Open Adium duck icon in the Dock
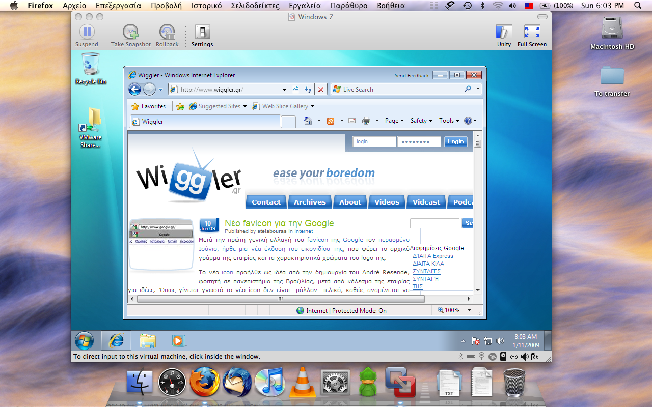Image resolution: width=652 pixels, height=407 pixels. [x=368, y=382]
